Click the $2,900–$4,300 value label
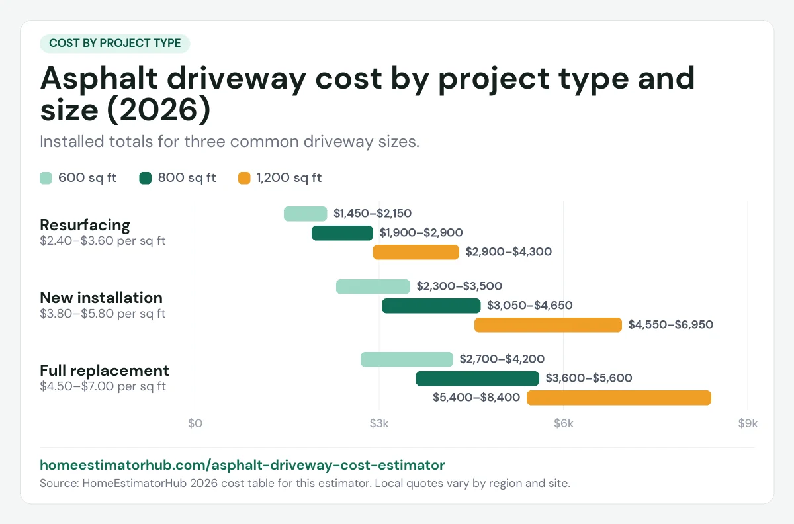The width and height of the screenshot is (794, 524). click(x=508, y=252)
